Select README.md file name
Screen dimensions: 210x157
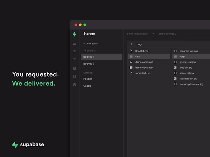142,51
